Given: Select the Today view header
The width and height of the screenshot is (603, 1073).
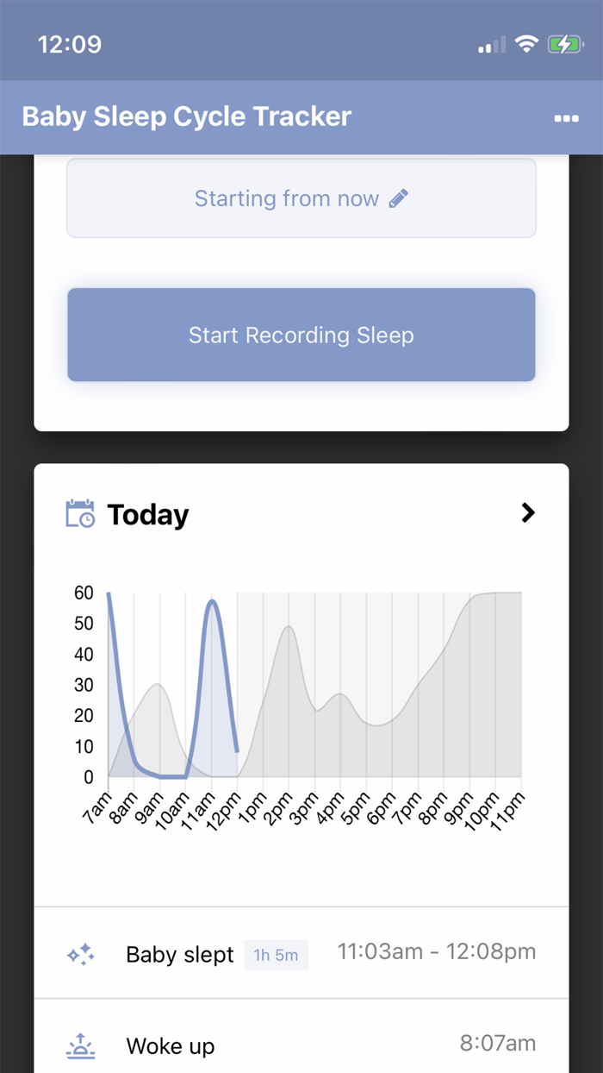Looking at the screenshot, I should 147,513.
